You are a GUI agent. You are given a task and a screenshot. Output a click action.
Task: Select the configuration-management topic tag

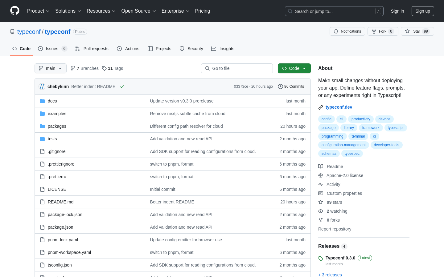pos(343,145)
